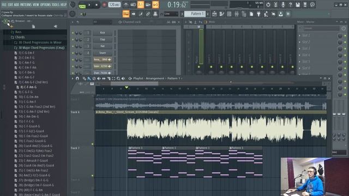Image resolution: width=349 pixels, height=196 pixels.
Task: Adjust the main pitch slider in toolbar
Action: click(x=83, y=14)
